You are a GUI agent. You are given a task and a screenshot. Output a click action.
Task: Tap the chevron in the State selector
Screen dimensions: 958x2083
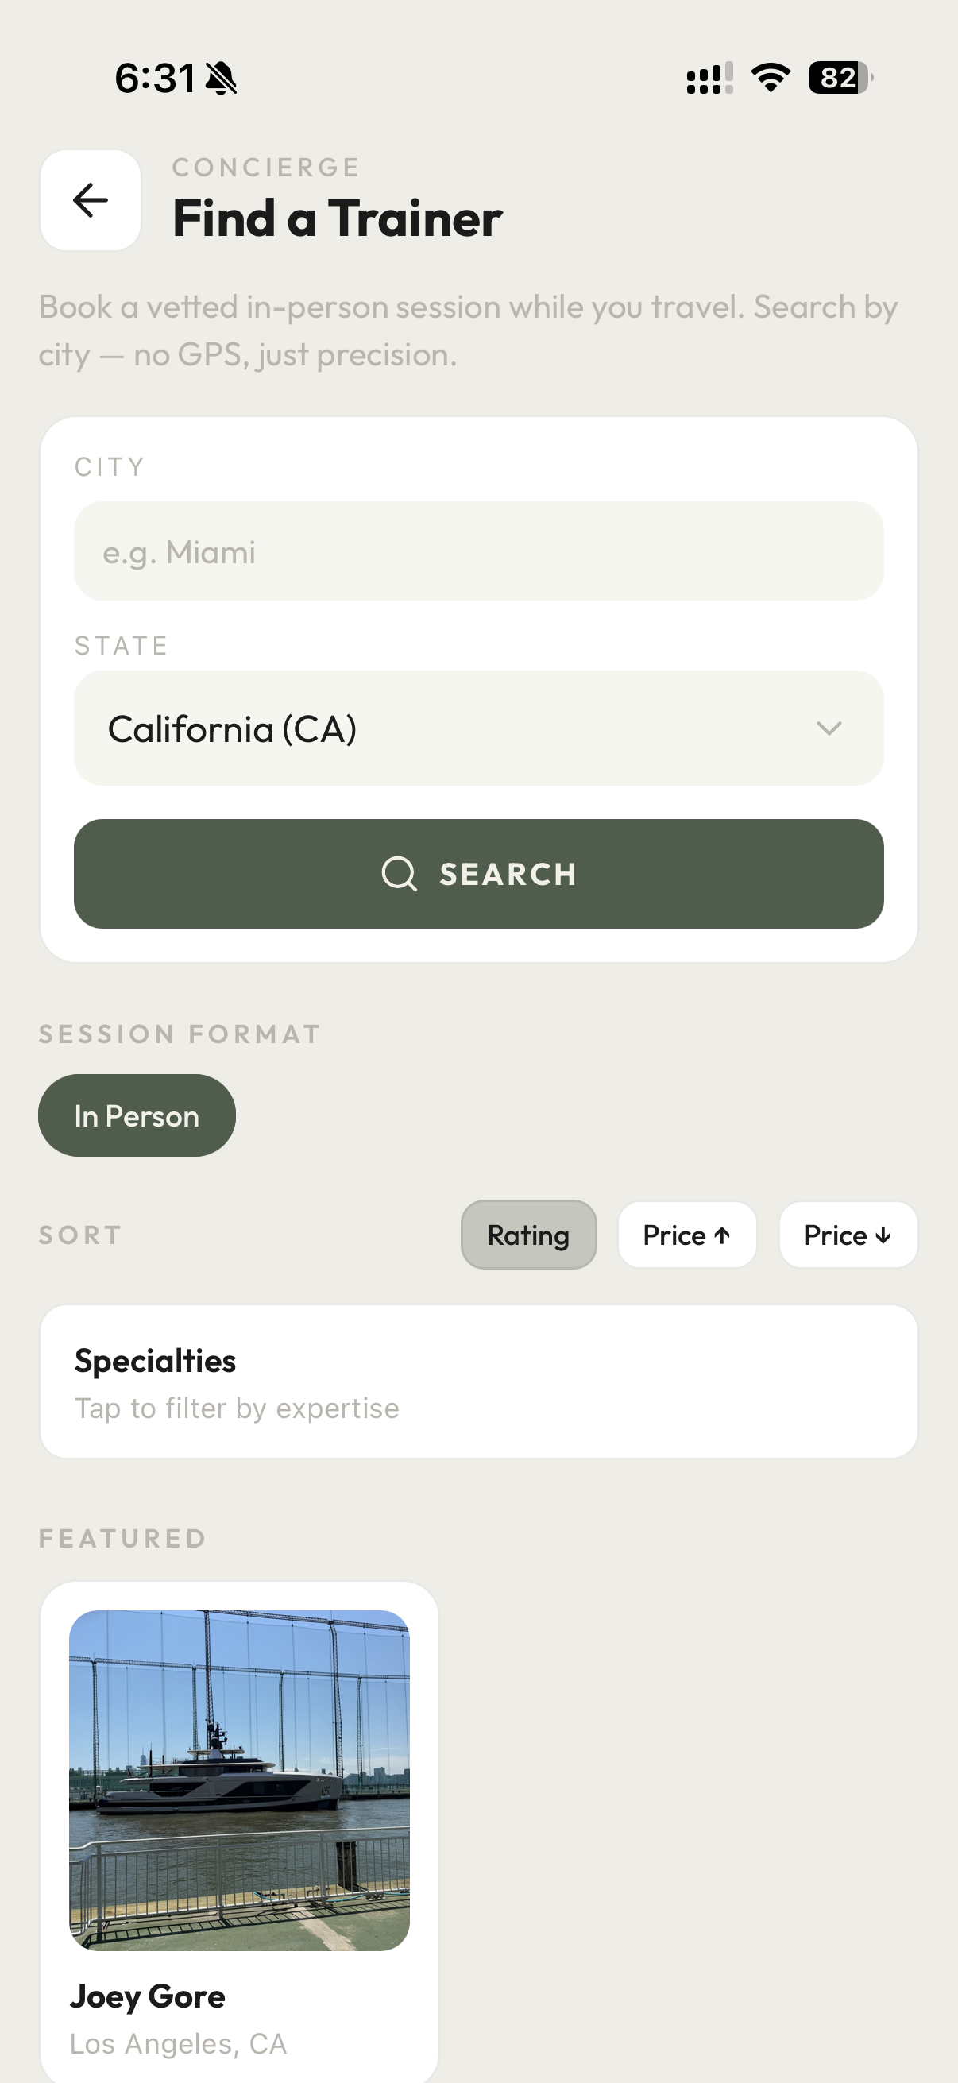pyautogui.click(x=829, y=728)
